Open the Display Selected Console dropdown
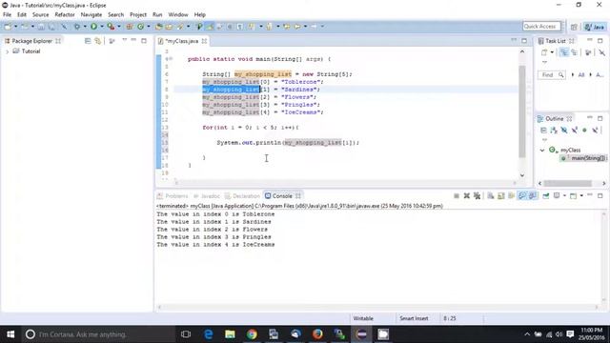This screenshot has height=343, width=610. click(x=564, y=196)
